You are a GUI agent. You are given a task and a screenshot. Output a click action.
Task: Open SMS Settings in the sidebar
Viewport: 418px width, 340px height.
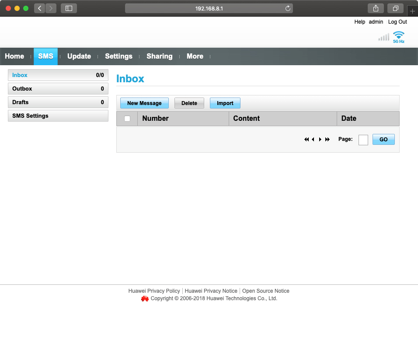[58, 116]
